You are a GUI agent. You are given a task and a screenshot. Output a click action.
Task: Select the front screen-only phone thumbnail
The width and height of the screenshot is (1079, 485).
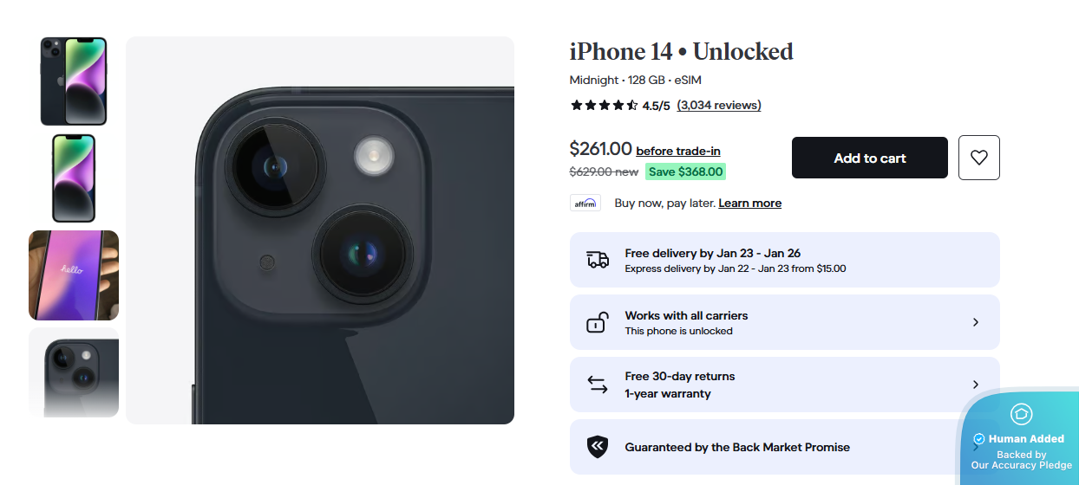[x=74, y=178]
